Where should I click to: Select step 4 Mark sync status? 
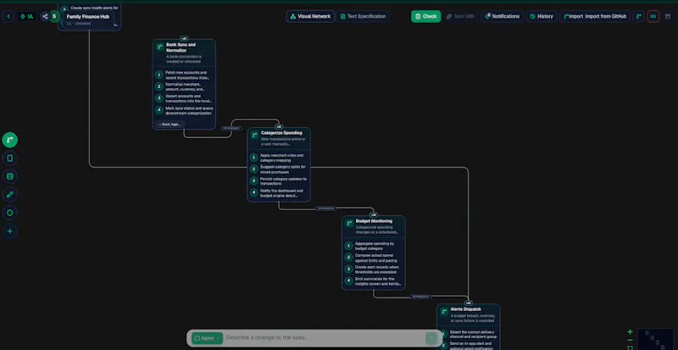point(184,110)
